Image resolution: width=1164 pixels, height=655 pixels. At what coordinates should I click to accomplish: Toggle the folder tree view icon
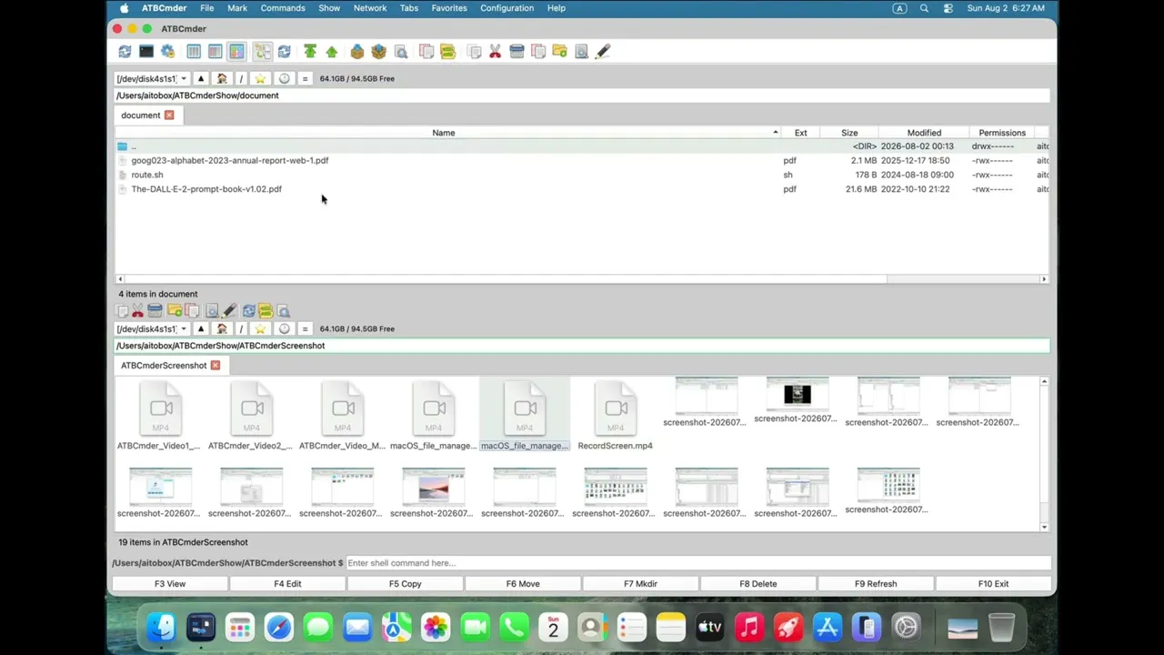pos(262,52)
